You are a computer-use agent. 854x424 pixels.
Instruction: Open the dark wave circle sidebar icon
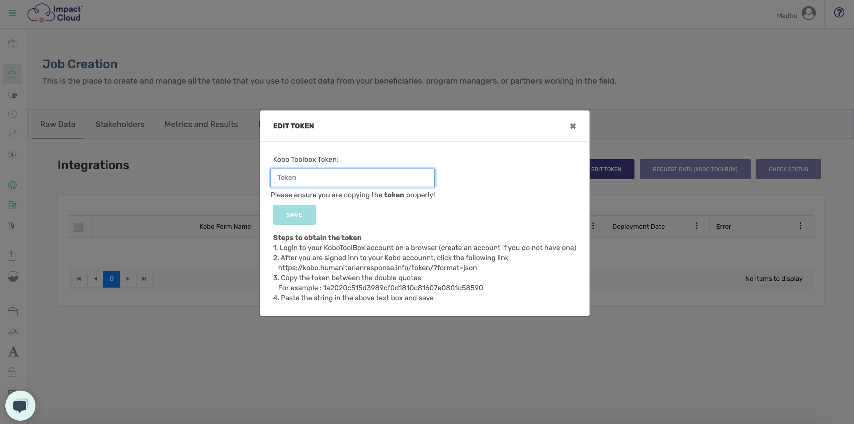13,277
